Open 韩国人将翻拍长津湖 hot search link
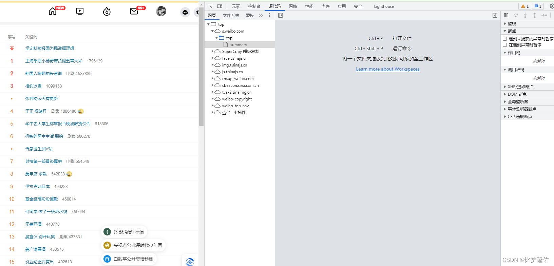Image resolution: width=554 pixels, height=266 pixels. point(43,73)
